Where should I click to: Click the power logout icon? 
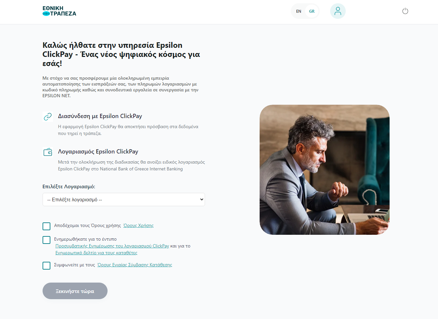pos(405,11)
